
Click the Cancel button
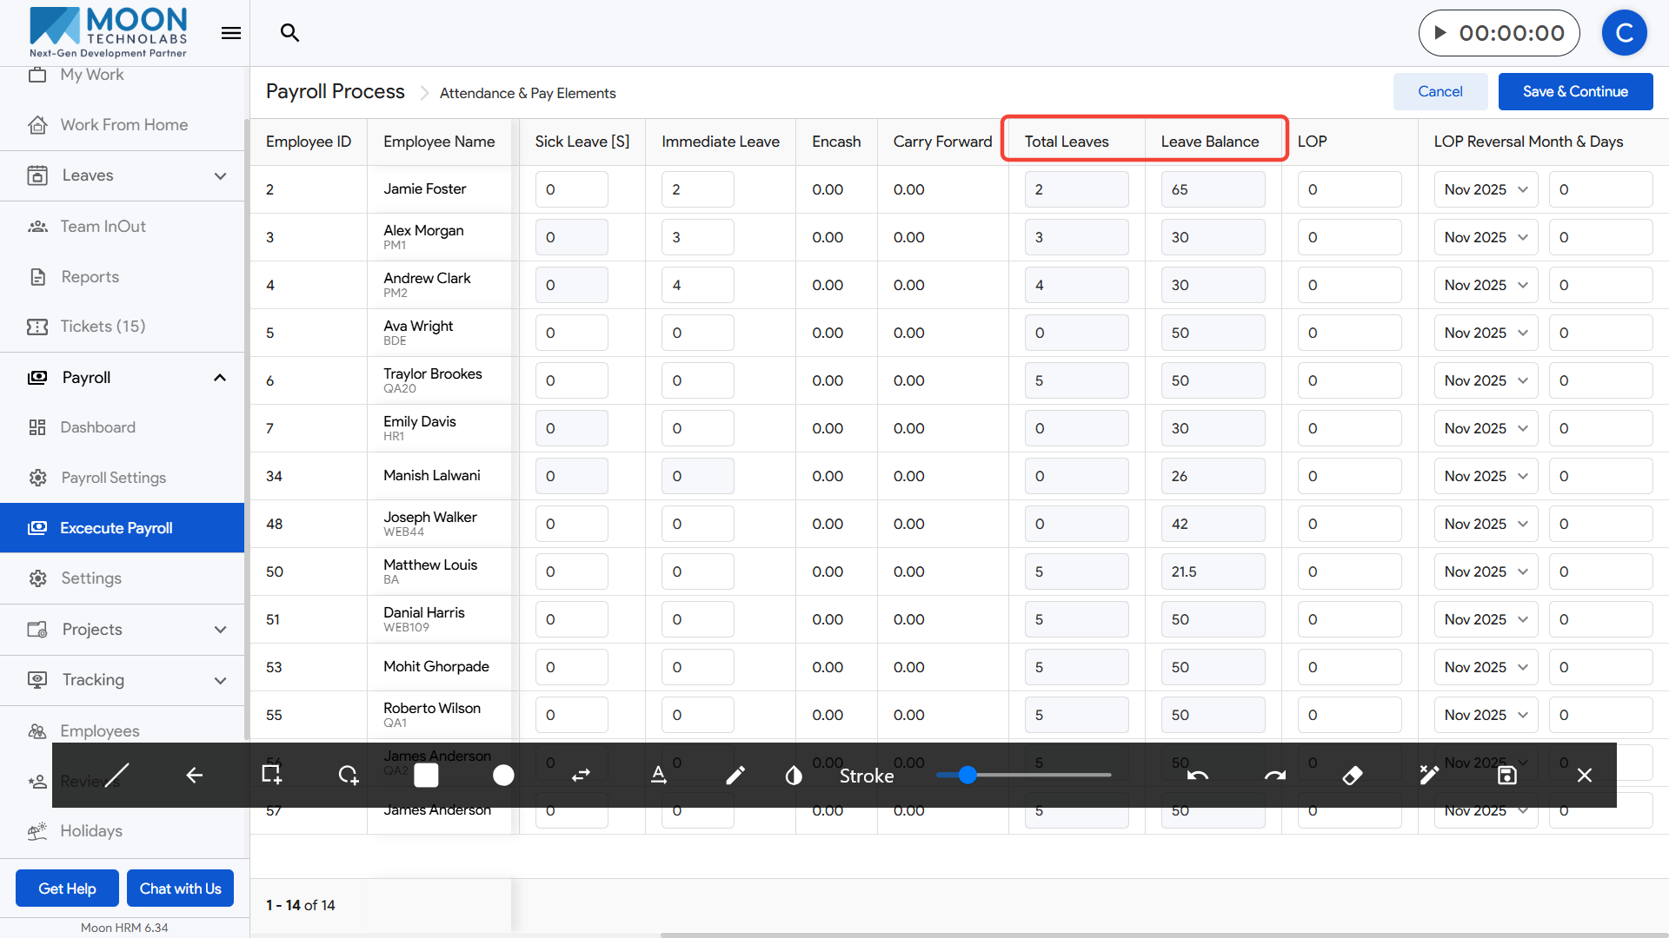(x=1440, y=91)
